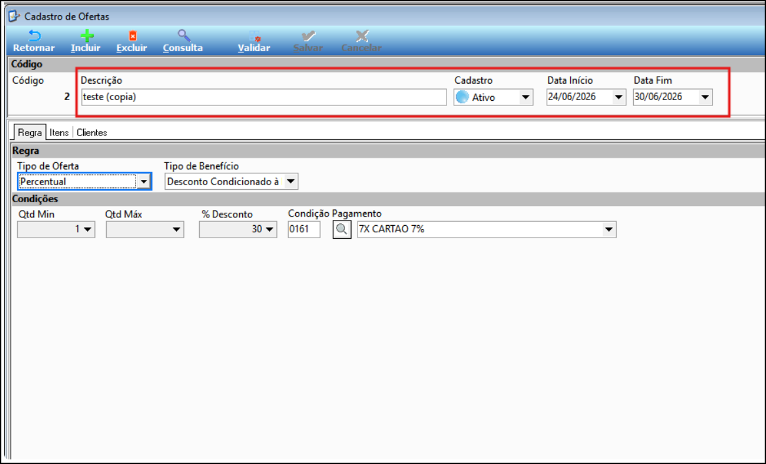Click the Cadastro de Ofertas window icon
The image size is (766, 464).
(x=14, y=16)
